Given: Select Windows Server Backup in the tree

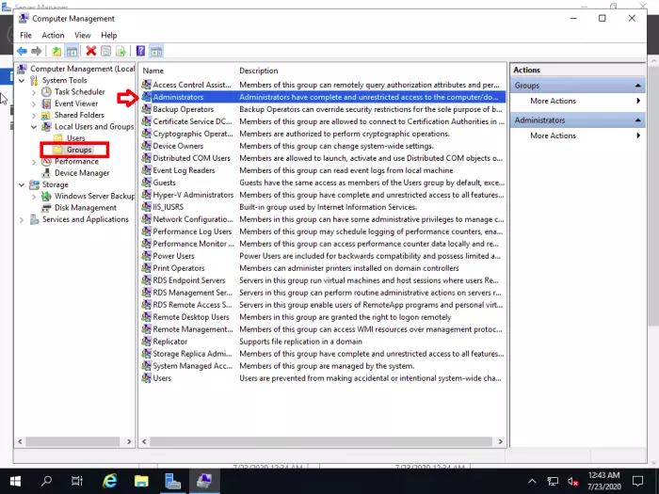Looking at the screenshot, I should click(94, 196).
